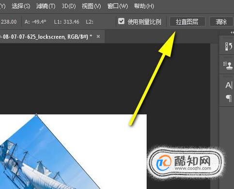The height and width of the screenshot is (189, 234).
Task: Open the 滤镜(T) menu
Action: pos(46,6)
